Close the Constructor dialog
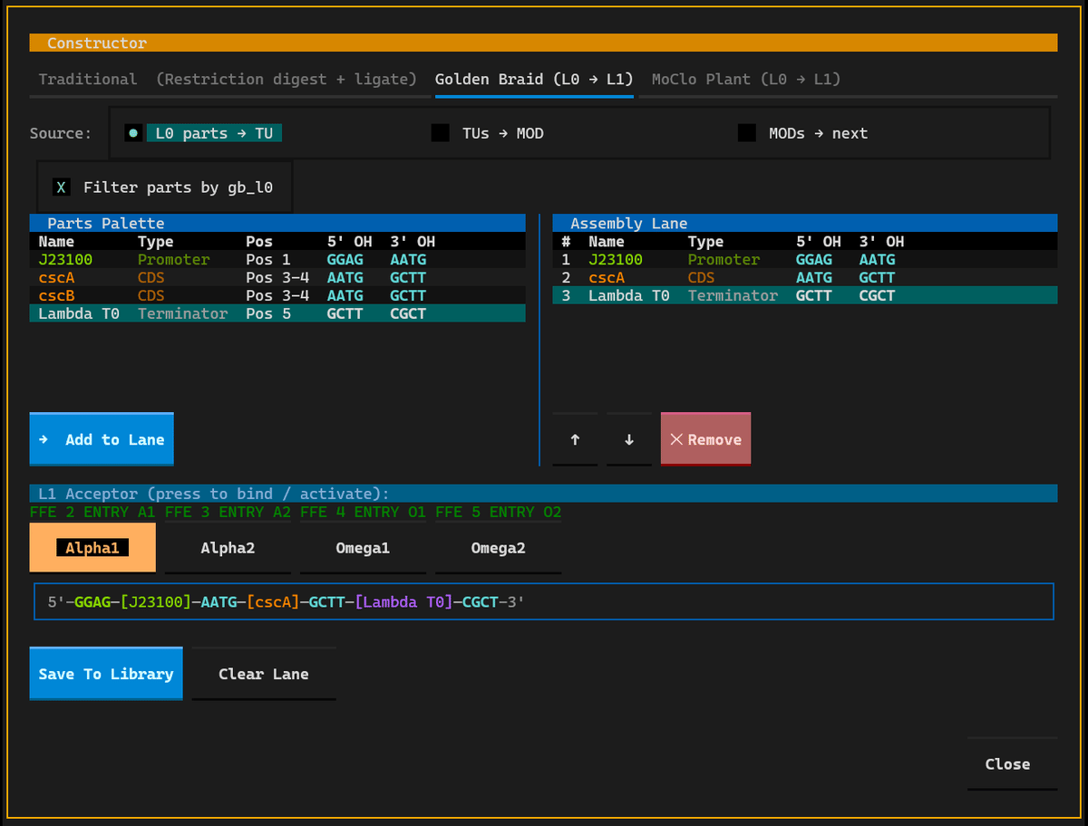Viewport: 1088px width, 826px height. 1012,764
